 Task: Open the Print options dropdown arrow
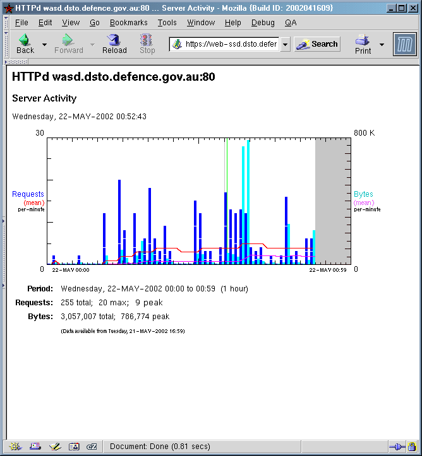[x=382, y=45]
